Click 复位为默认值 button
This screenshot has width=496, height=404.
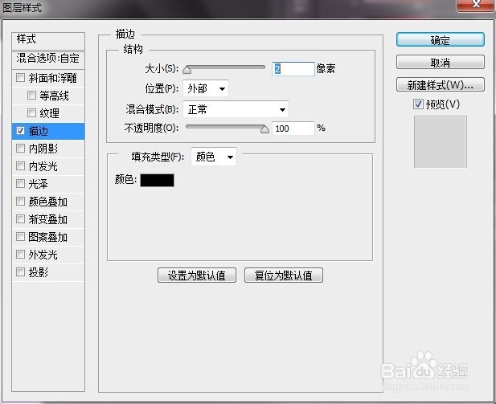point(284,275)
